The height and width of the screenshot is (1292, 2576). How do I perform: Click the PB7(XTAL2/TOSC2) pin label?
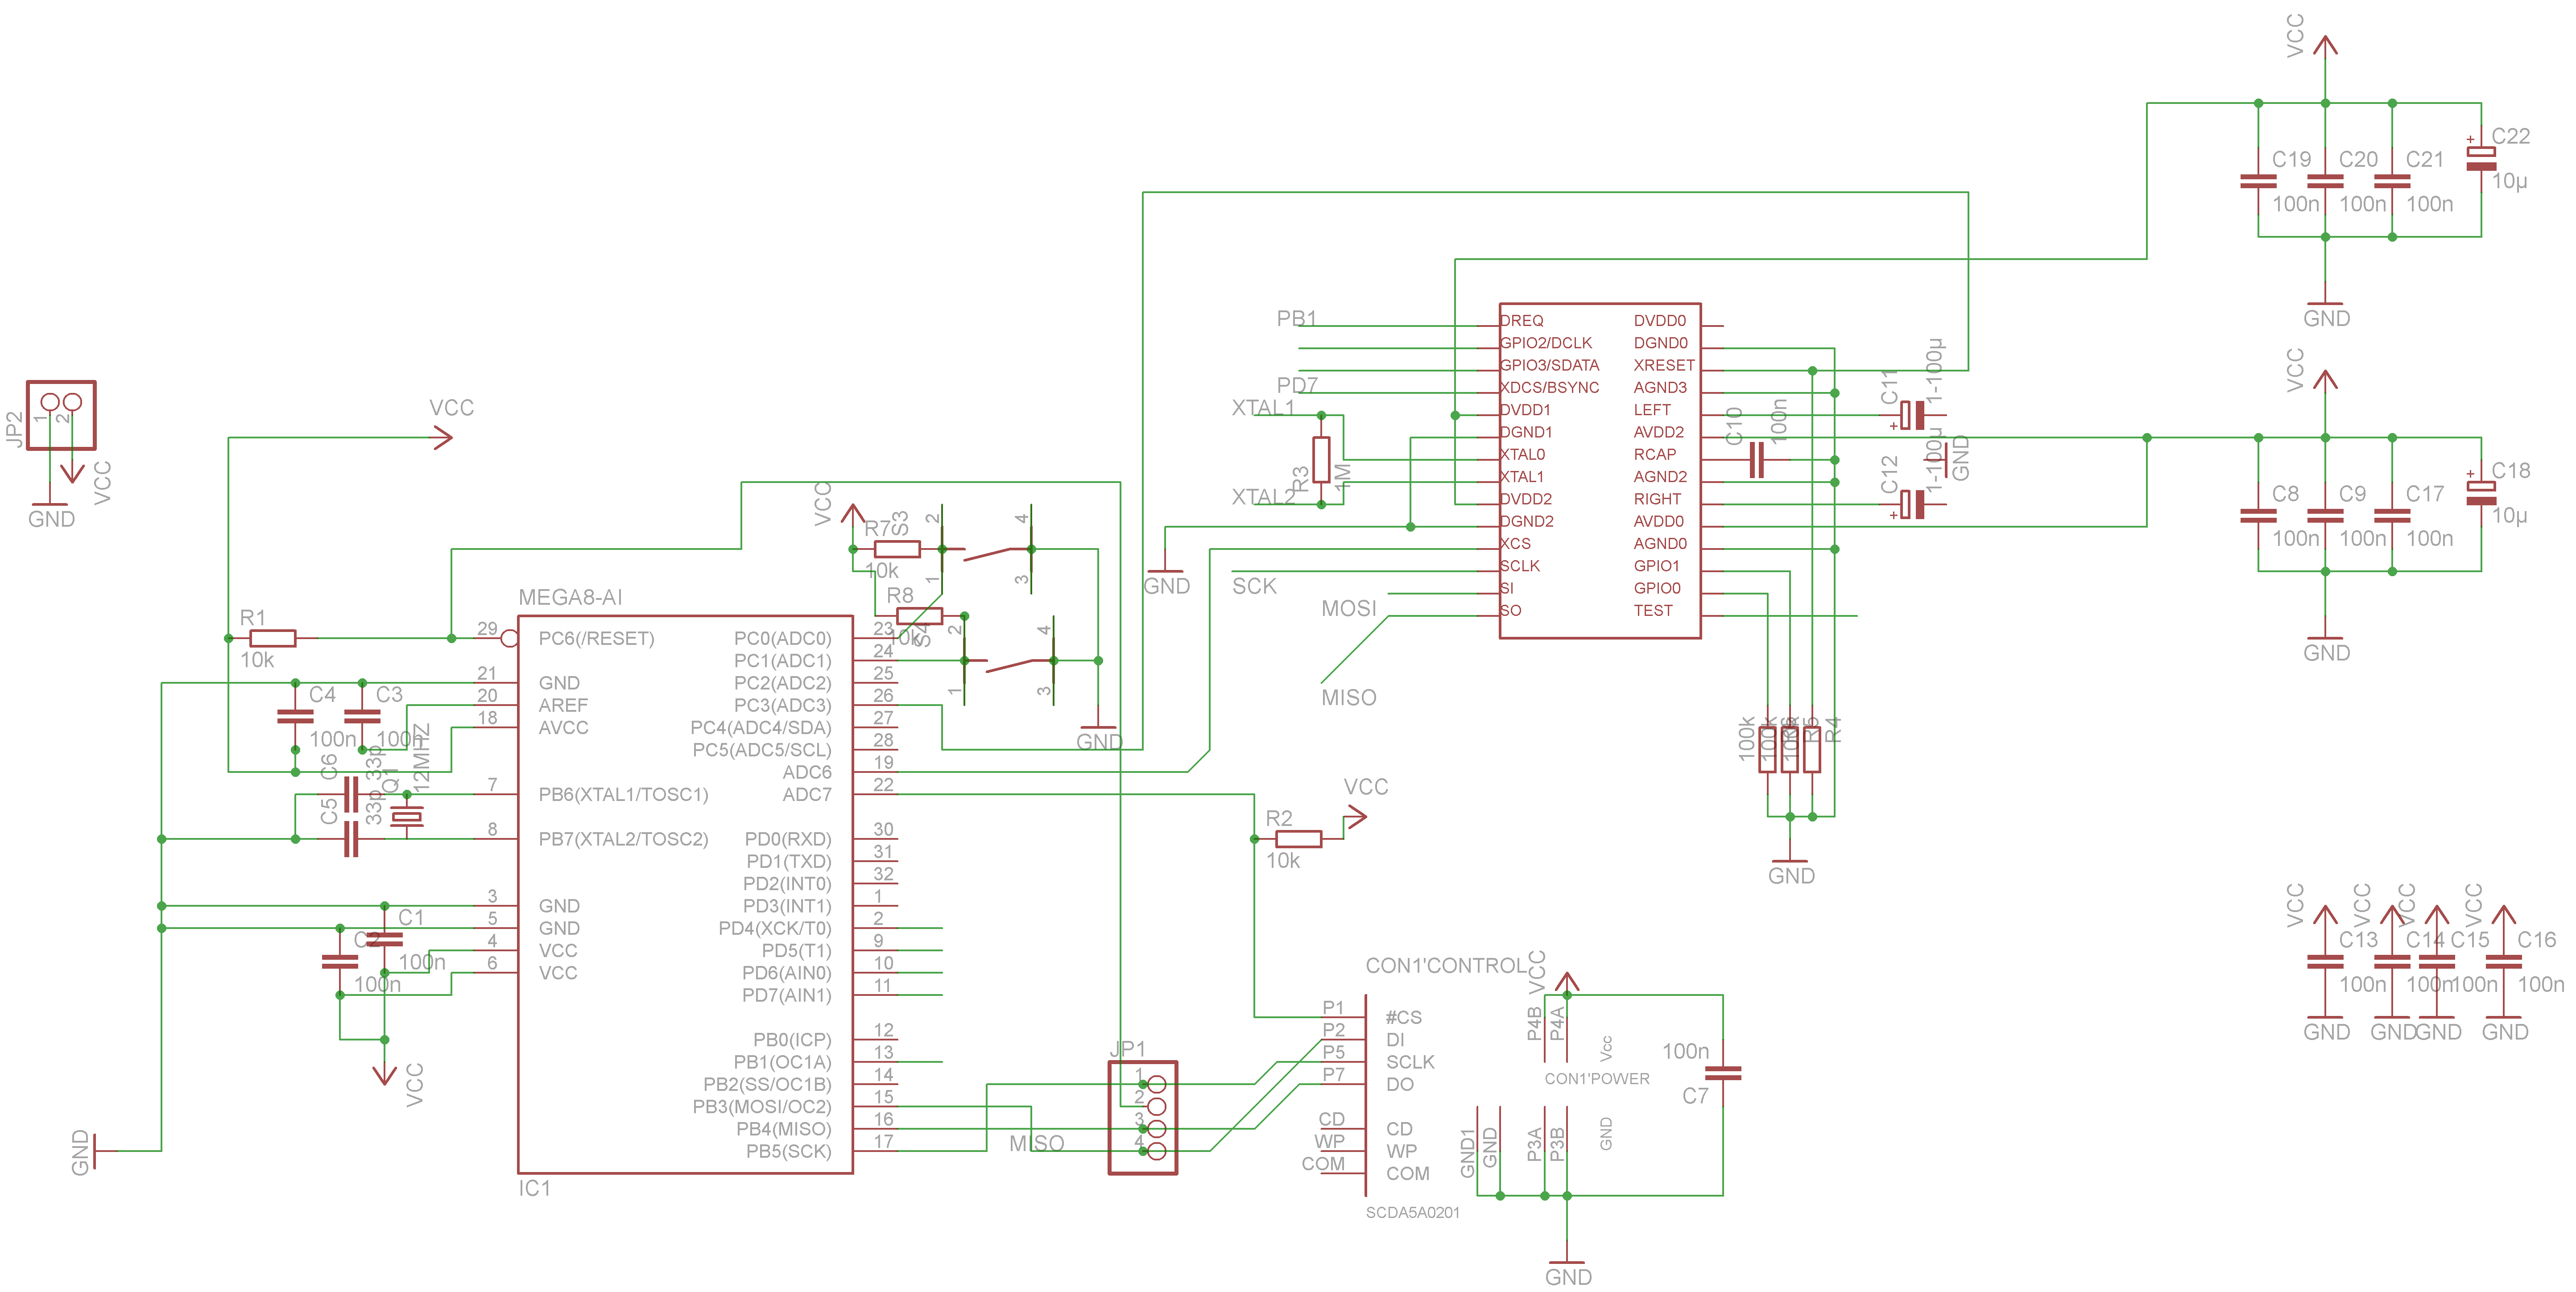(623, 839)
